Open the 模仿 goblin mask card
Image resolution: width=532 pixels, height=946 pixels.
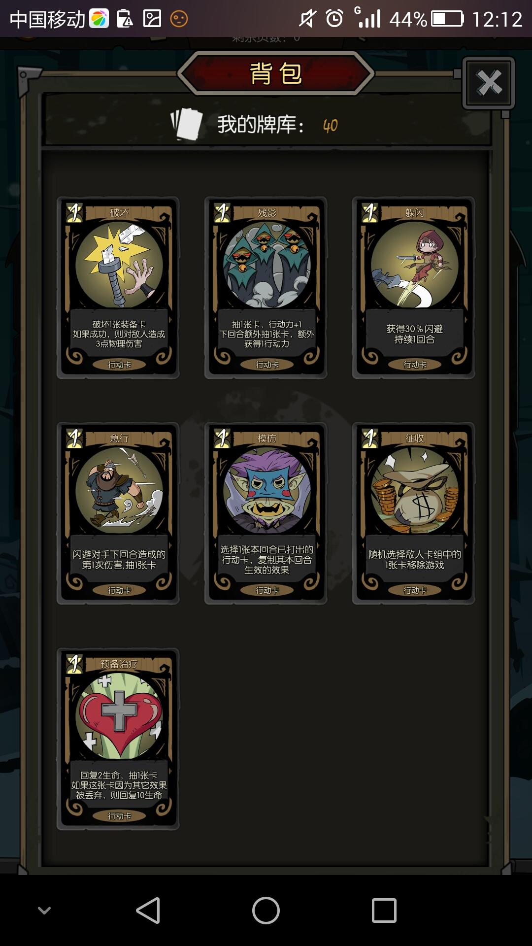click(266, 513)
